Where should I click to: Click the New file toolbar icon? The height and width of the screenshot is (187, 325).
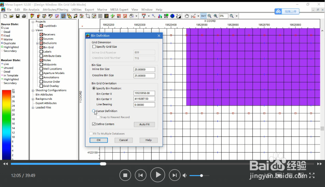click(5, 16)
